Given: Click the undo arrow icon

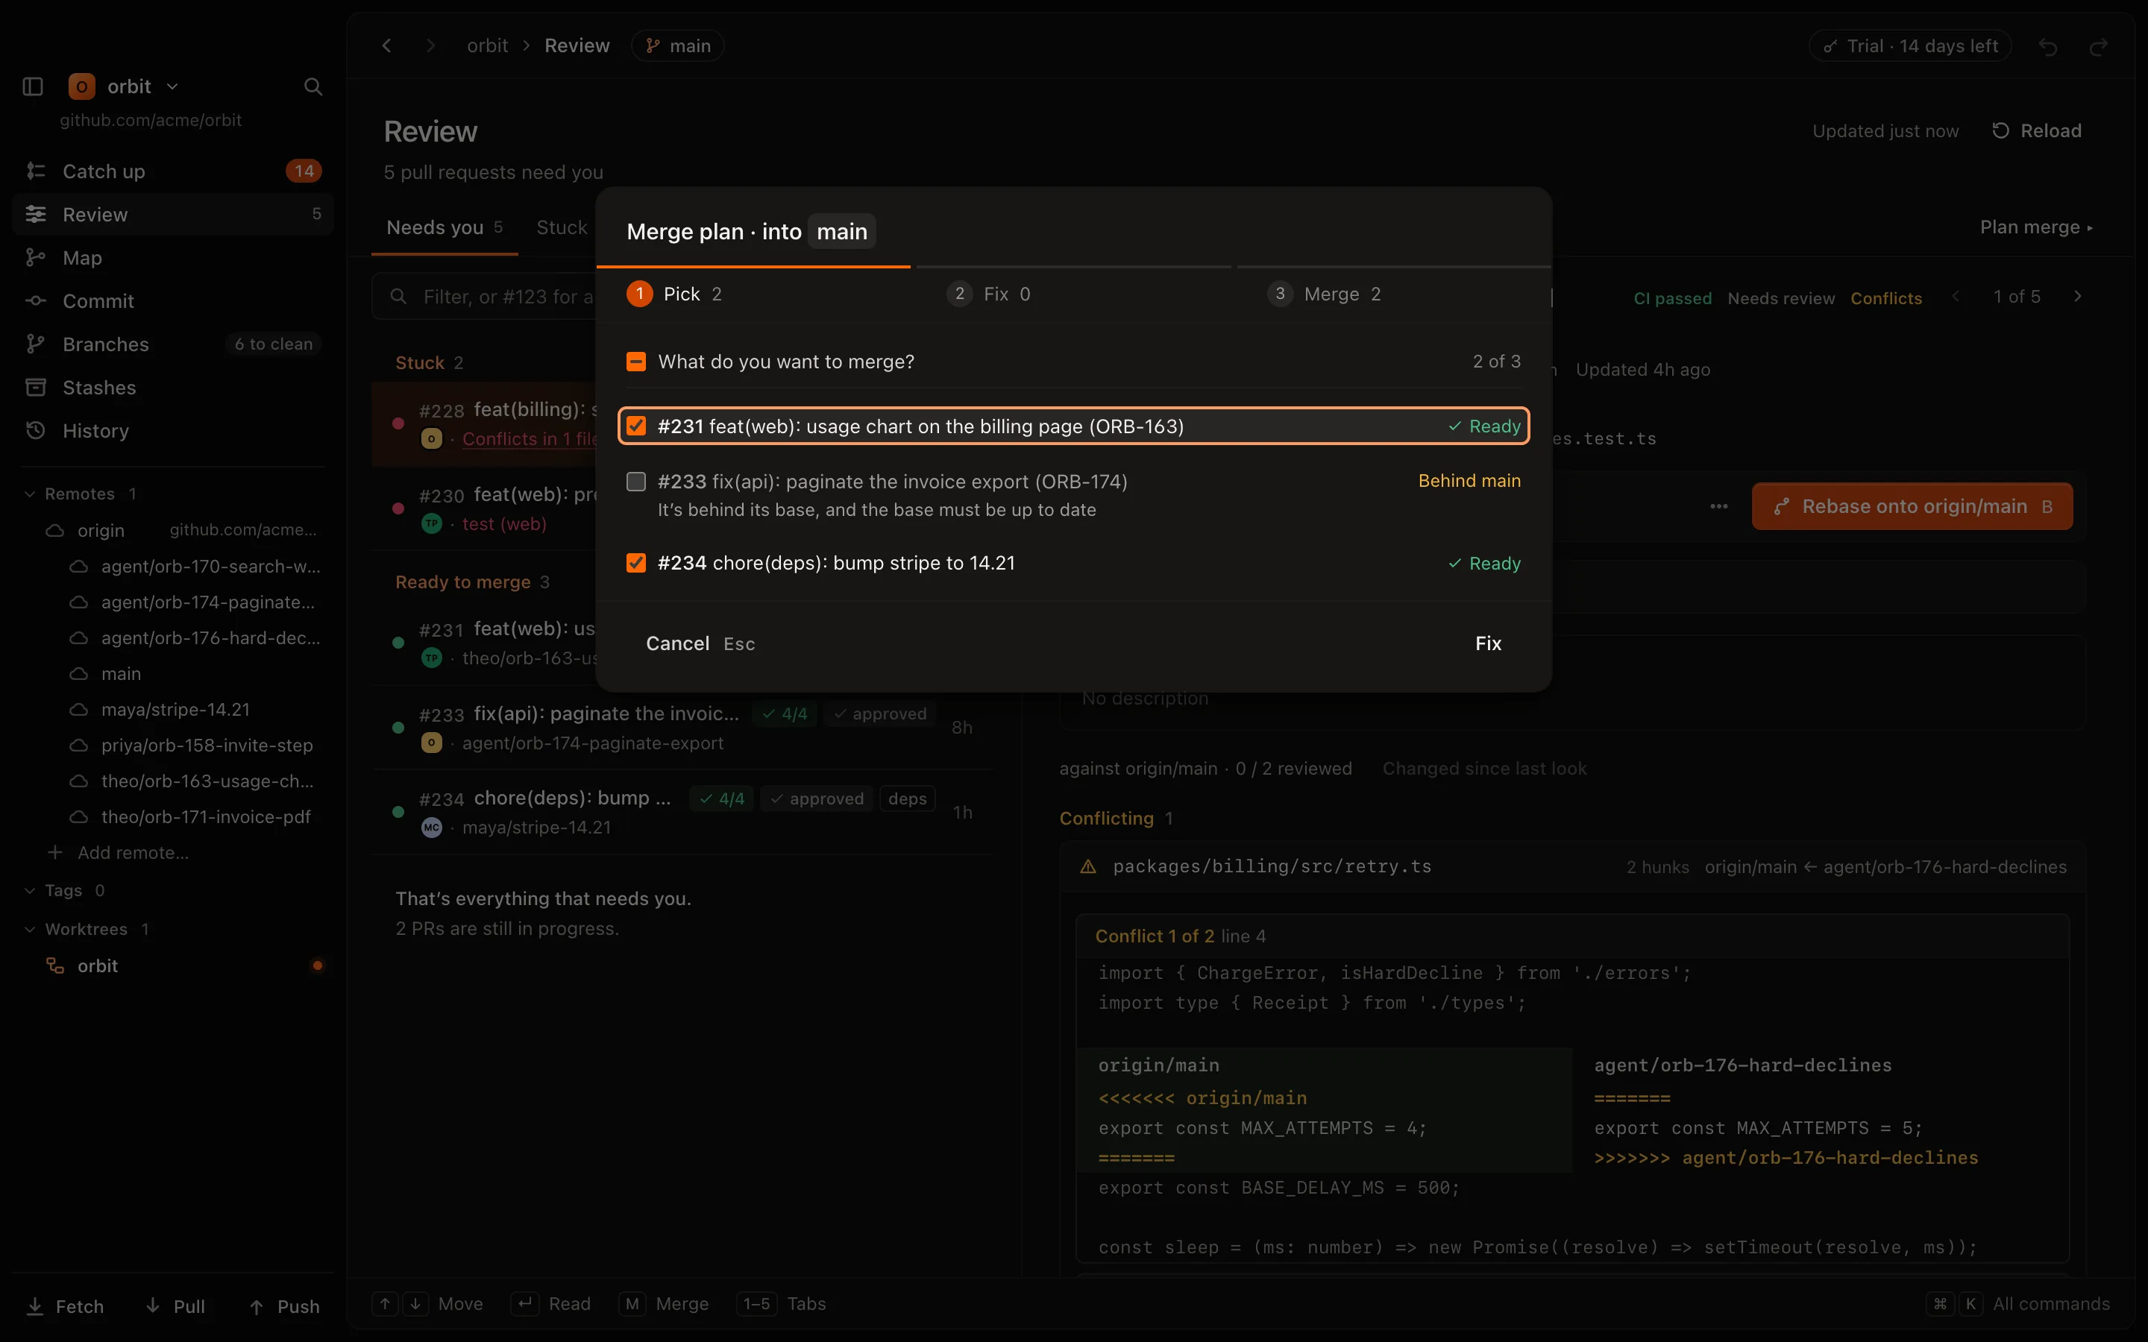Looking at the screenshot, I should (x=2048, y=46).
